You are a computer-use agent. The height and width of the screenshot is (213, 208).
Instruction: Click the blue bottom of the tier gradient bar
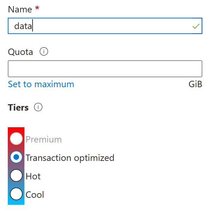tap(16, 202)
